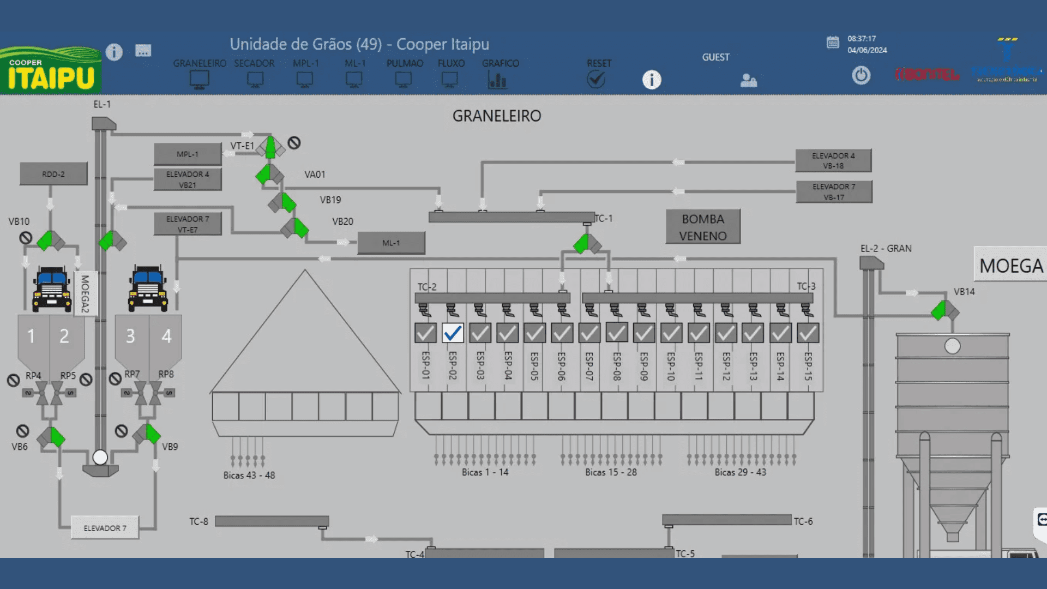Toggle diverter valve VB14
Viewport: 1047px width, 589px height.
coord(945,311)
